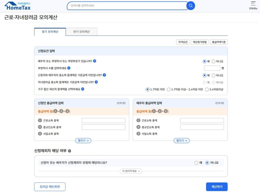This screenshot has width=260, height=196.
Task: Click help icon beside 가구 합산 재산 question
Action: point(83,89)
